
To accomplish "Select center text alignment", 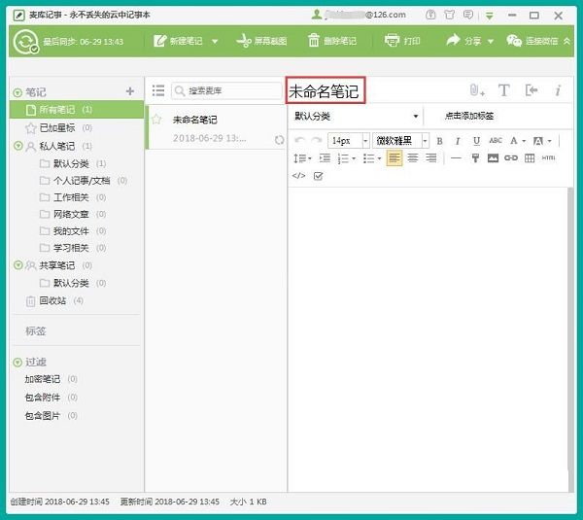I will click(413, 158).
